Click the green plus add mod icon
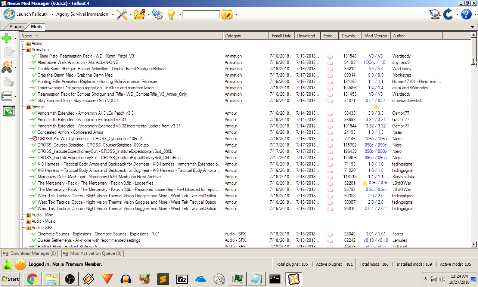Viewport: 478px width, 287px height. pos(7,38)
